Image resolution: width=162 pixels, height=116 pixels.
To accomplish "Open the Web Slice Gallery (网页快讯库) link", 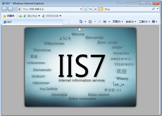I will (51, 16).
